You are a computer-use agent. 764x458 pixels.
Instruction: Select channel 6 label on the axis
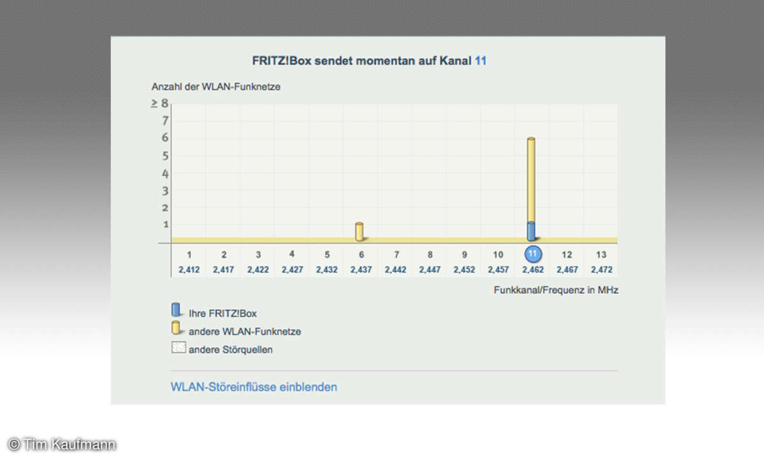tap(361, 254)
